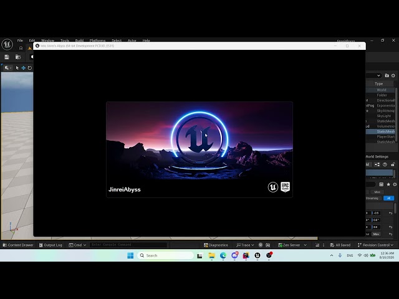Add a new folder in the Outliner

(387, 75)
